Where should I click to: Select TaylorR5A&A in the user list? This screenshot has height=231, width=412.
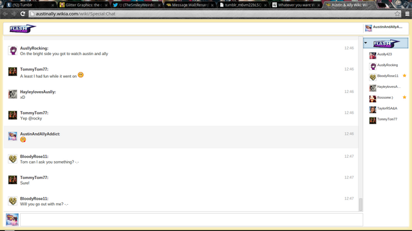click(386, 109)
